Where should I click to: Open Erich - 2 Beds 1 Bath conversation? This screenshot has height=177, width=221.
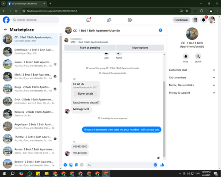(x=30, y=101)
